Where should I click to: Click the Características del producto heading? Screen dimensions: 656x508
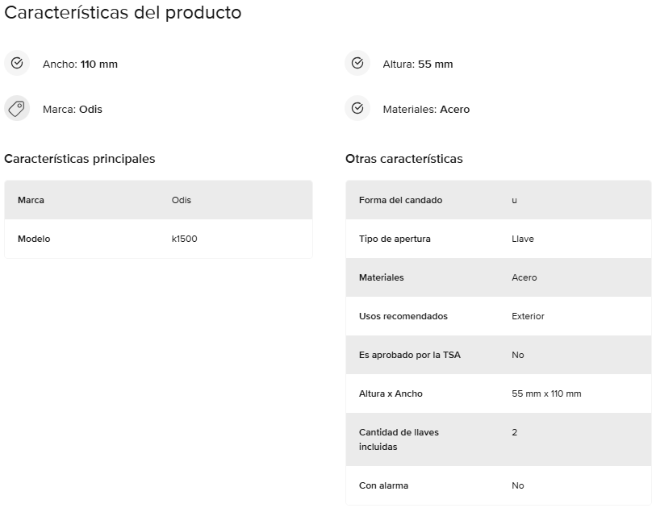(123, 13)
